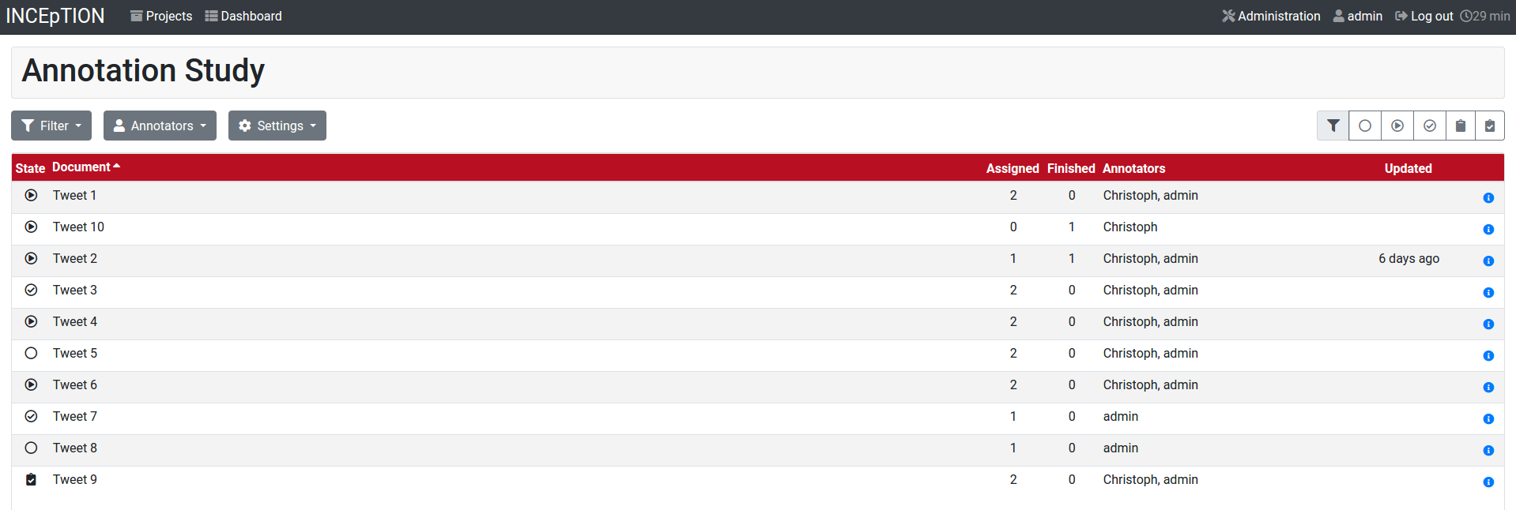
Task: Go to Projects in the top navigation
Action: coord(161,16)
